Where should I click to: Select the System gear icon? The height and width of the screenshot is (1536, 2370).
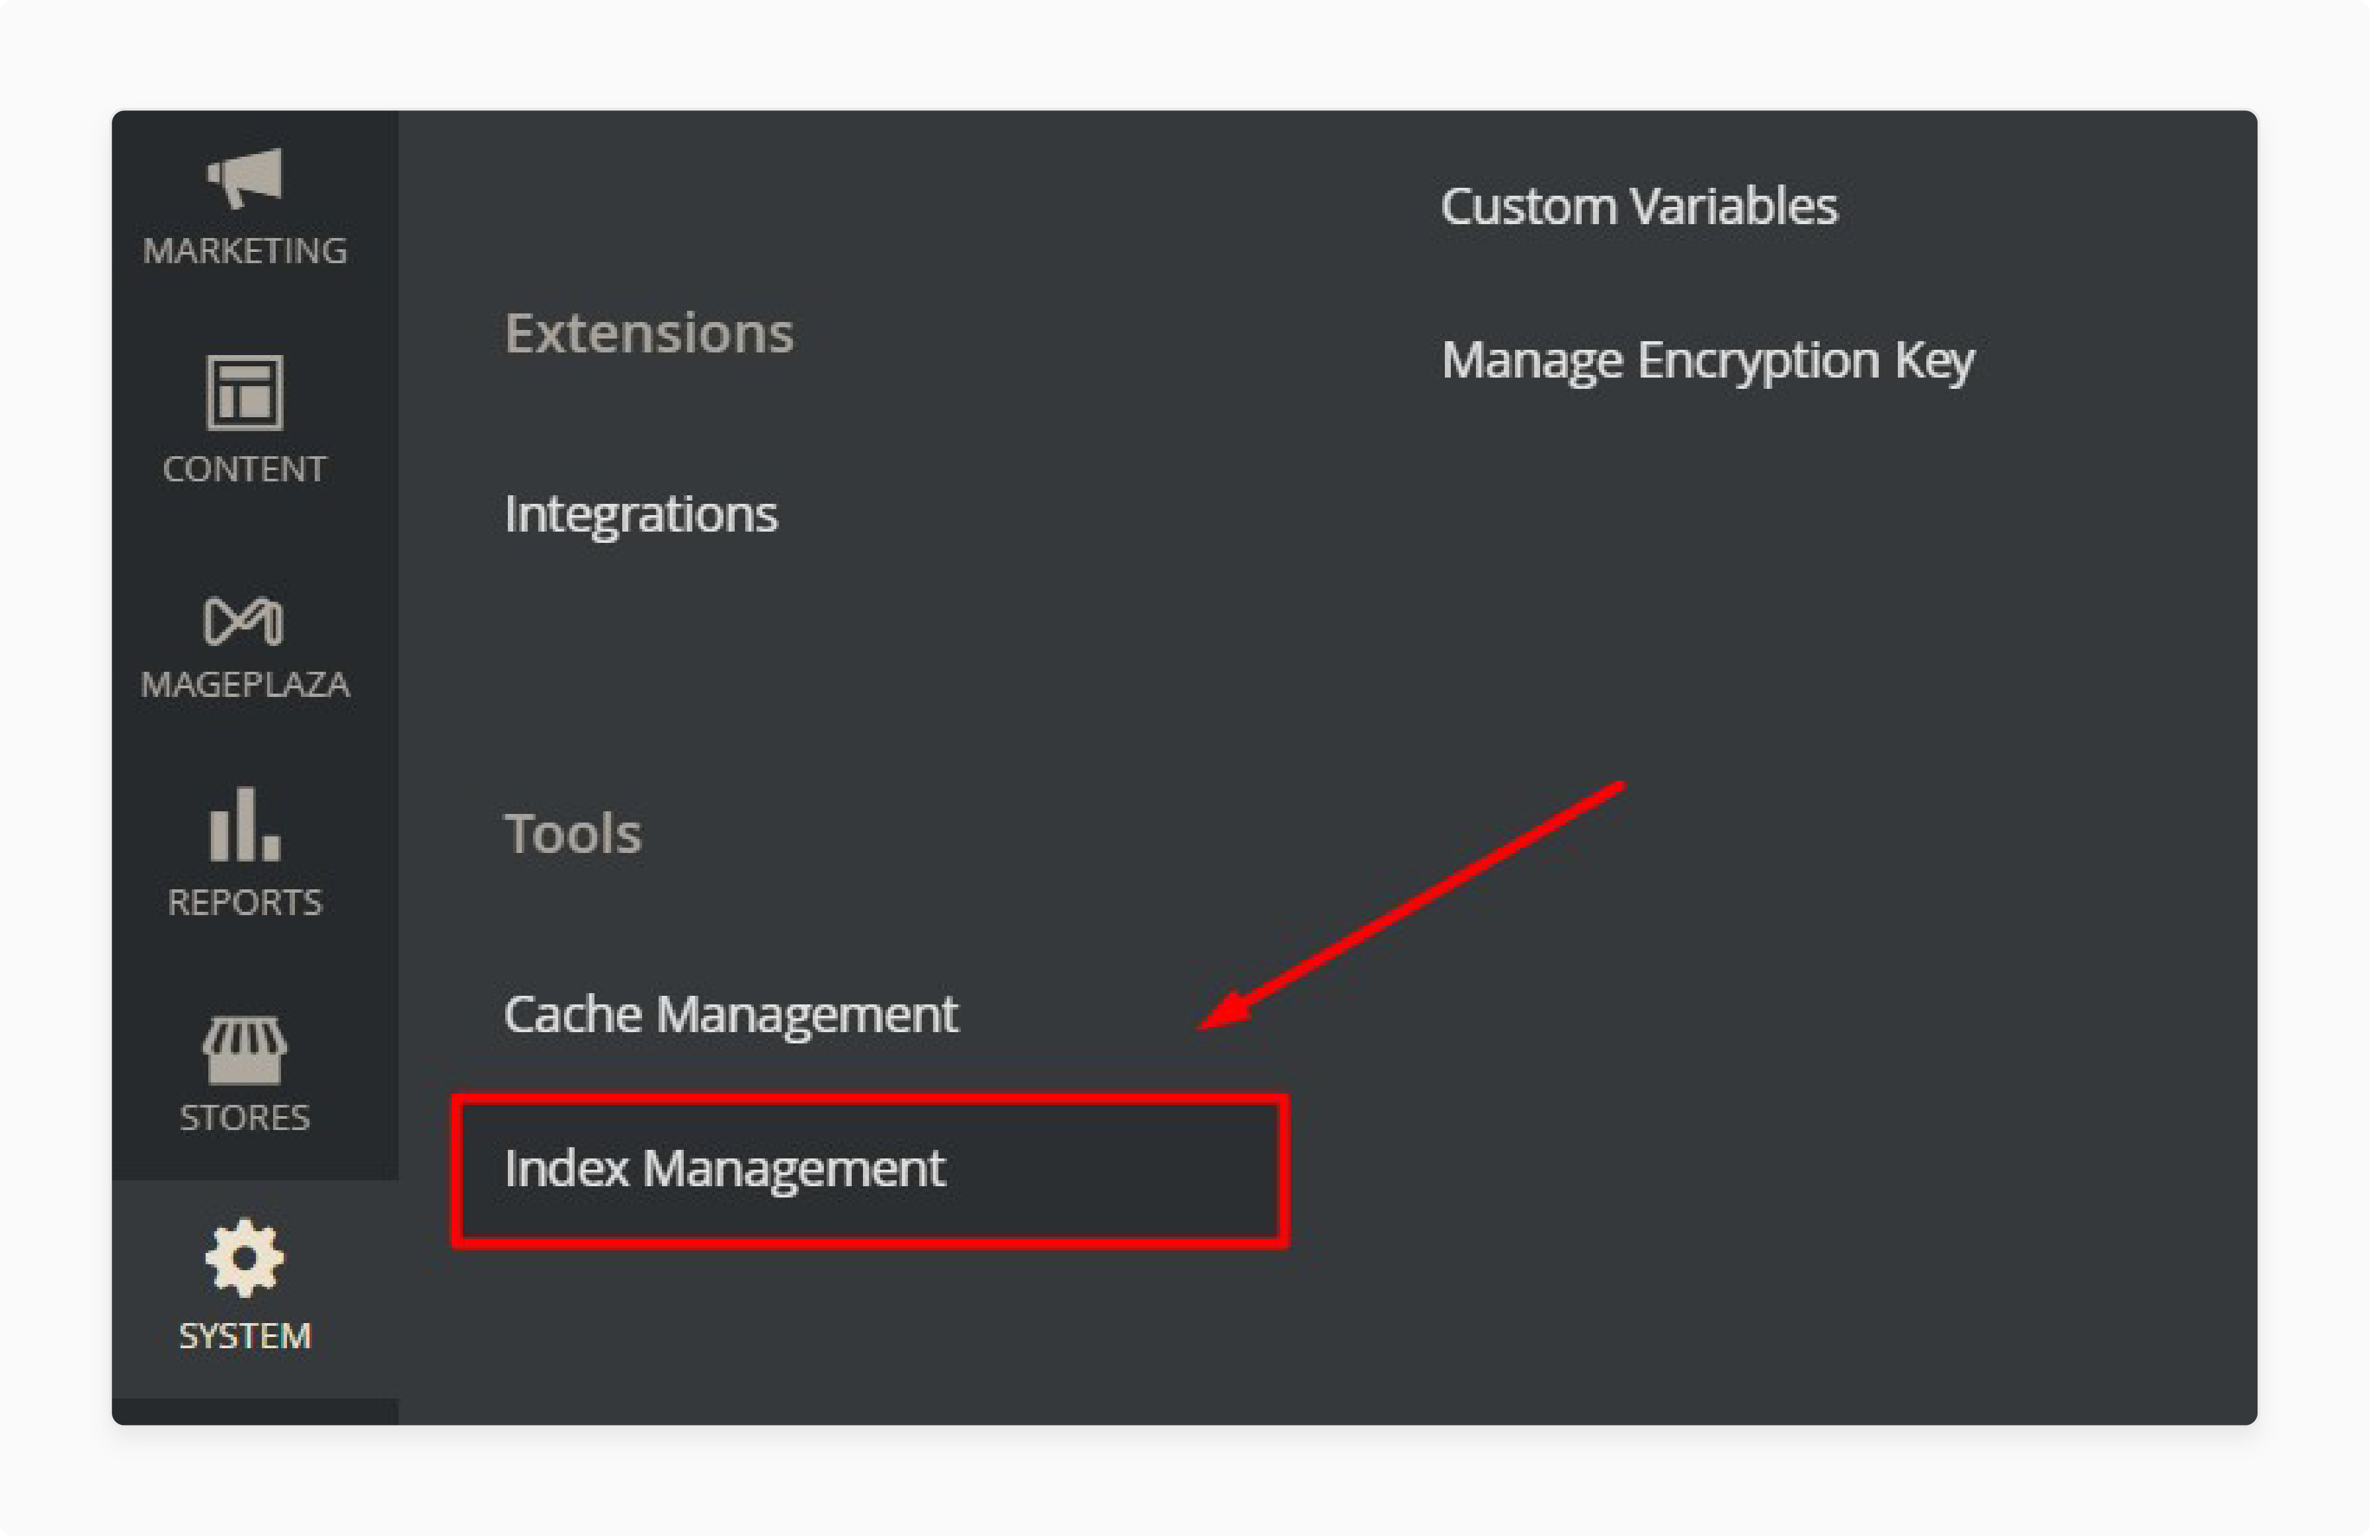click(x=245, y=1258)
